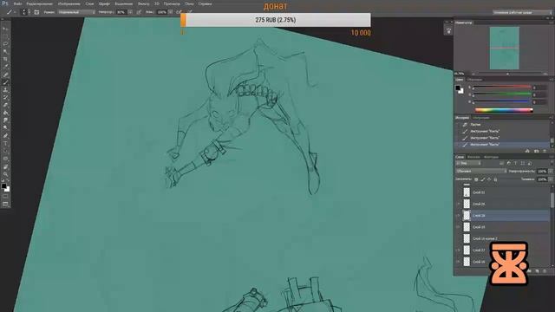Viewport: 555px width, 312px height.
Task: Open the layer fill slider arrow
Action: (551, 179)
